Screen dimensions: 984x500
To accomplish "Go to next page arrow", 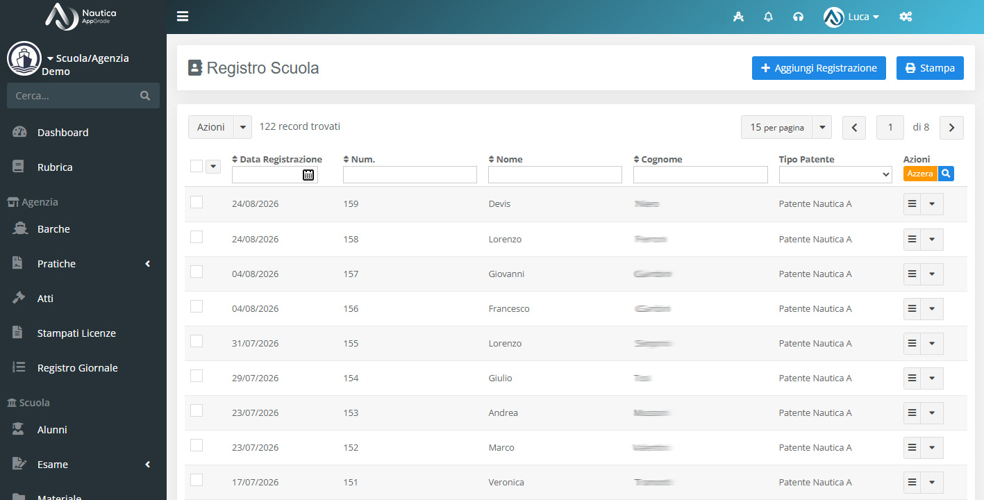I will tap(951, 128).
